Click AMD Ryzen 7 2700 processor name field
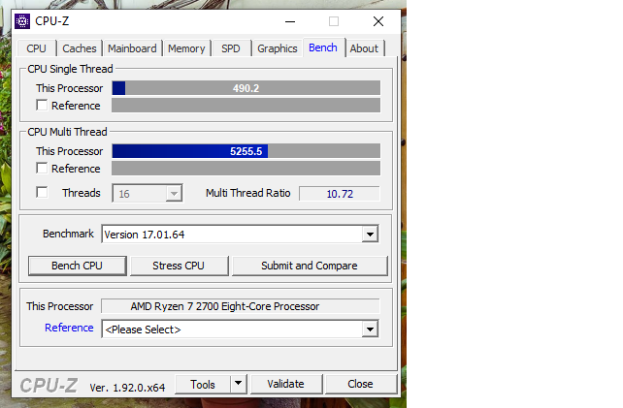 (241, 306)
